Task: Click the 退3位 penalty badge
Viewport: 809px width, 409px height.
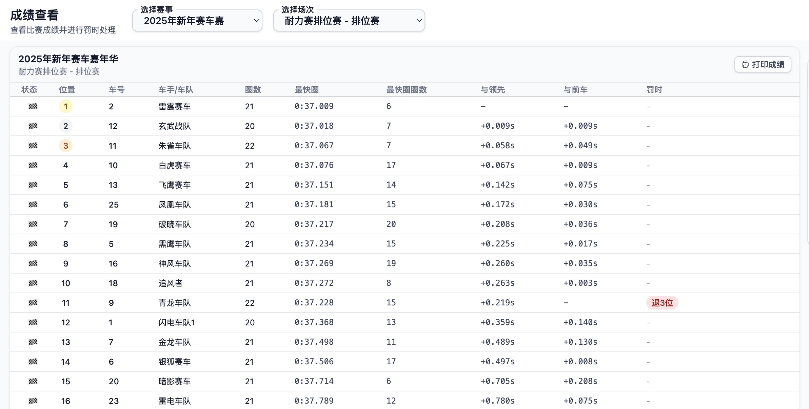Action: coord(662,303)
